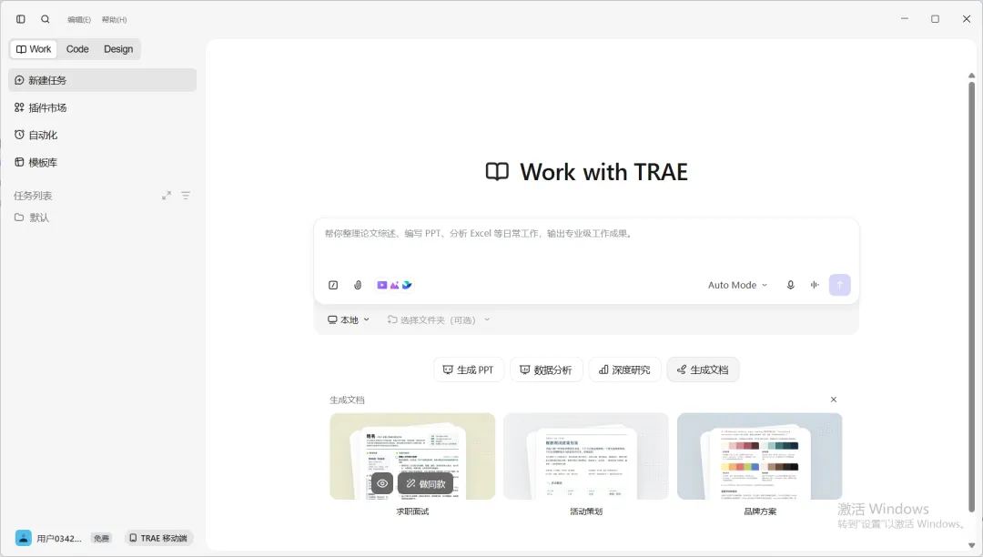
Task: Open the 求职面试 template thumbnail
Action: click(412, 456)
